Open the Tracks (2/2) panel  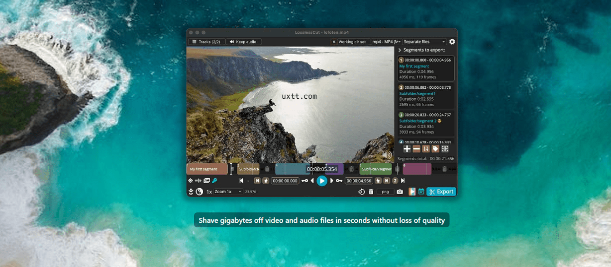(206, 42)
